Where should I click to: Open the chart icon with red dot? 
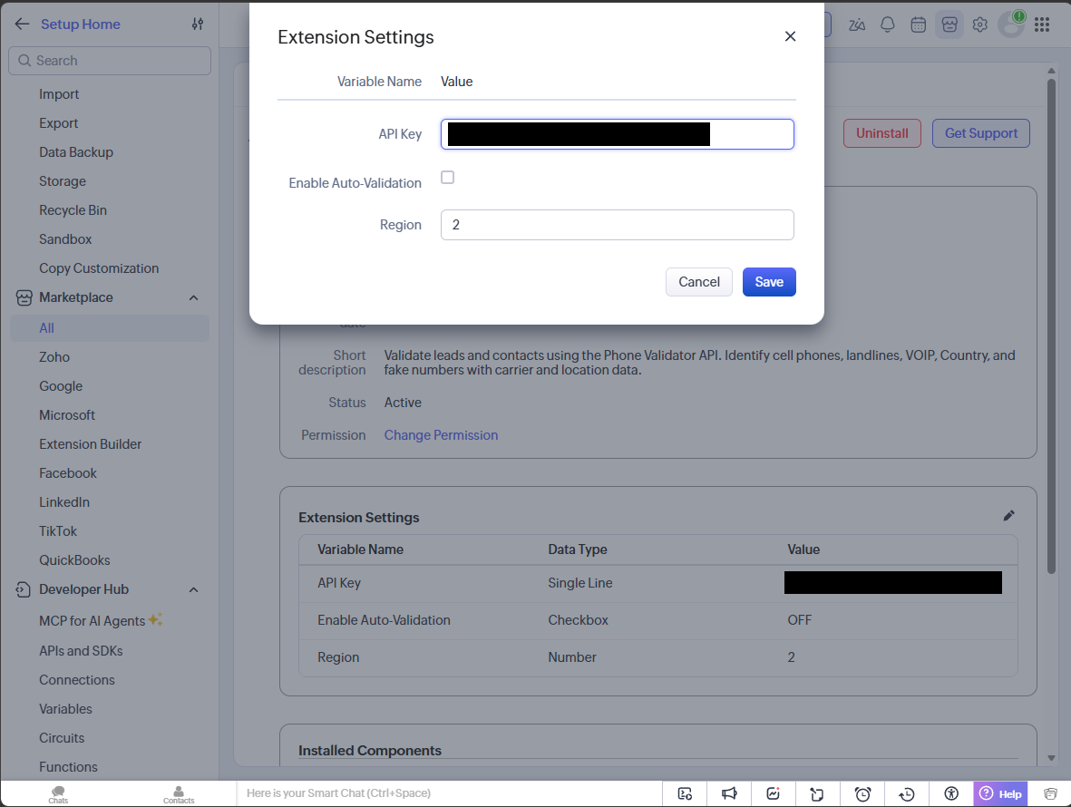coord(774,793)
